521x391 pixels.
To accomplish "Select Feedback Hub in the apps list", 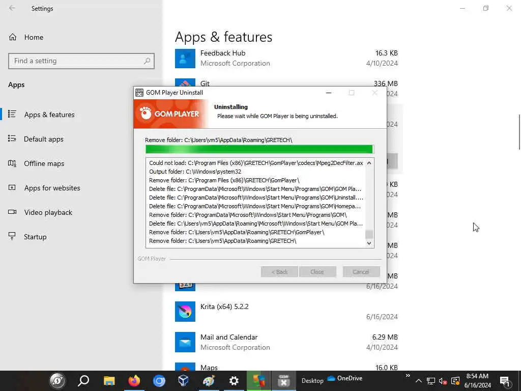I will tap(286, 58).
